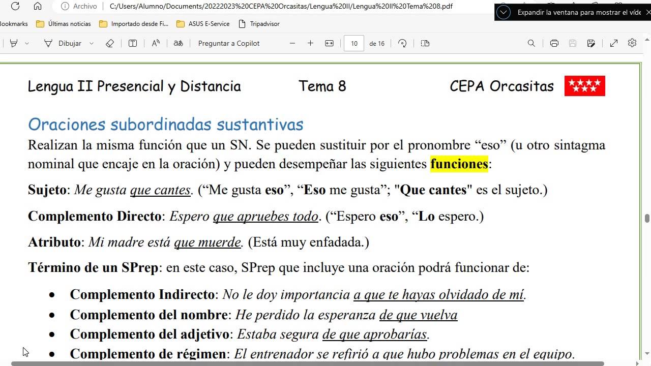Click the heading "Oraciones subordinadas sustantivas"
The width and height of the screenshot is (651, 366).
click(165, 124)
